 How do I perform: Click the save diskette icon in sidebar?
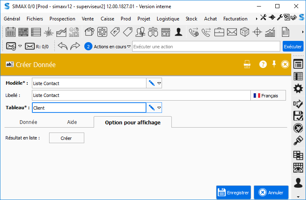(x=299, y=116)
